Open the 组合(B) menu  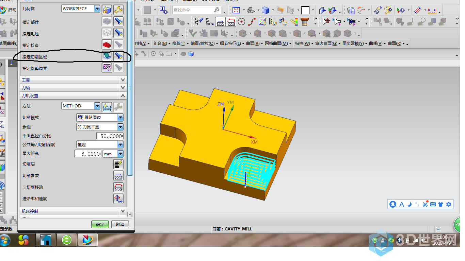click(162, 43)
